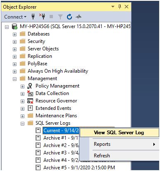Click the Connect Object Explorer plug icon
160x171 pixels.
[x=33, y=17]
